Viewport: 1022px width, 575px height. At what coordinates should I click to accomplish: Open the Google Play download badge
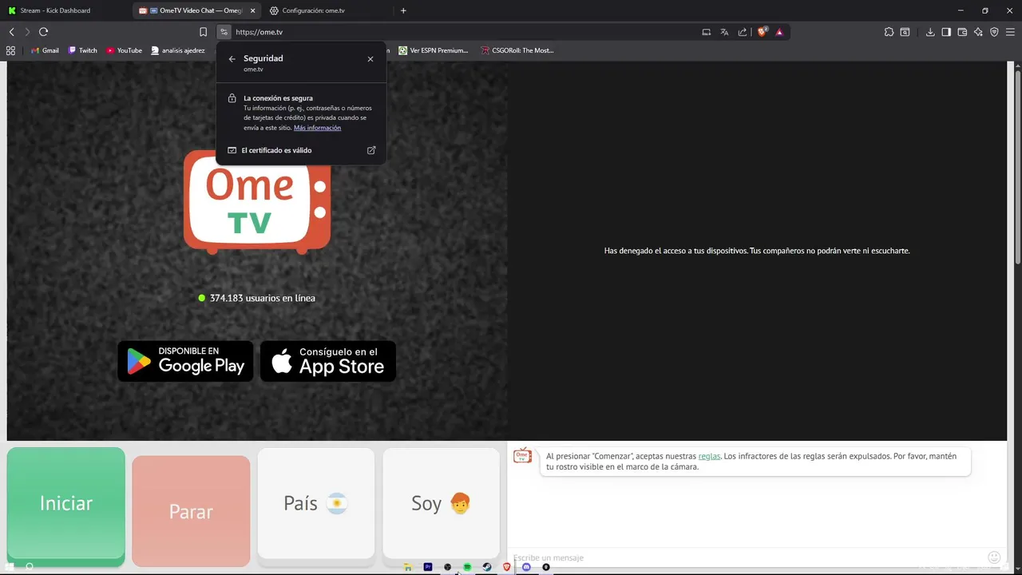coord(185,361)
